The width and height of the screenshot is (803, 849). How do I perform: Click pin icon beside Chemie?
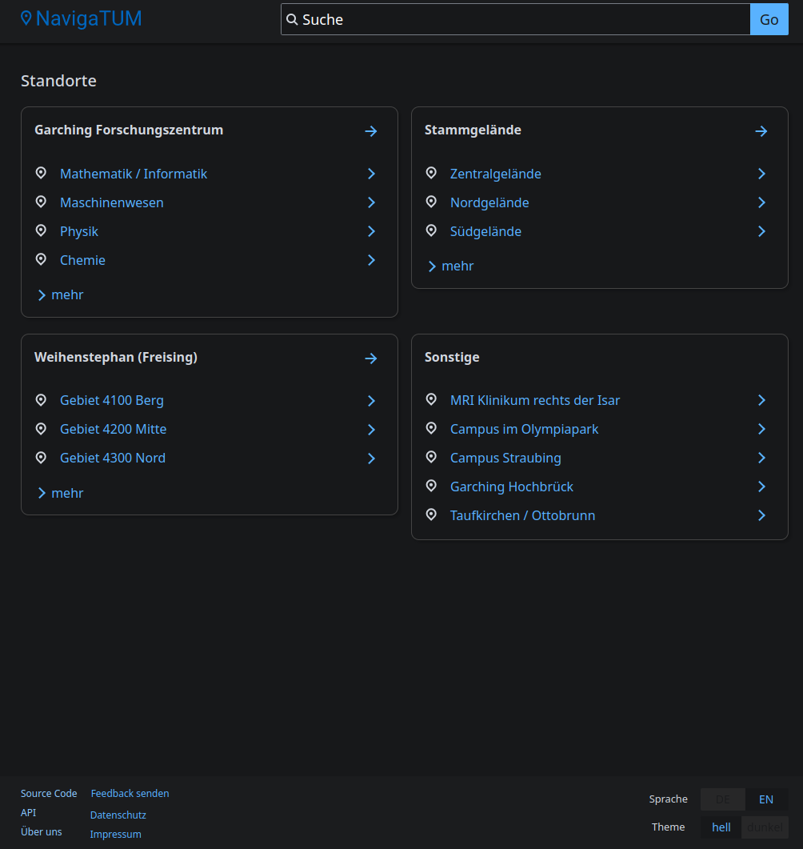click(41, 259)
